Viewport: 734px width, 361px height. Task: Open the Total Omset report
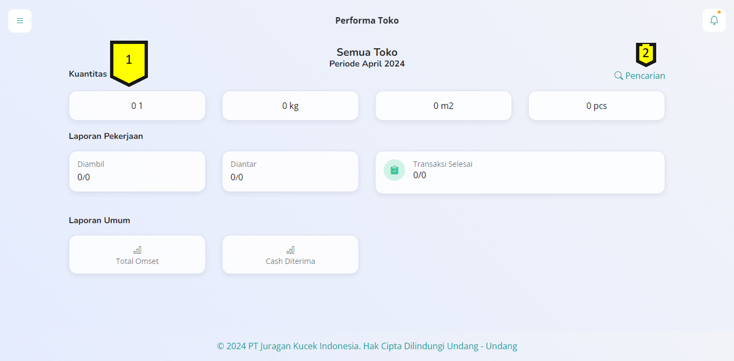[137, 261]
